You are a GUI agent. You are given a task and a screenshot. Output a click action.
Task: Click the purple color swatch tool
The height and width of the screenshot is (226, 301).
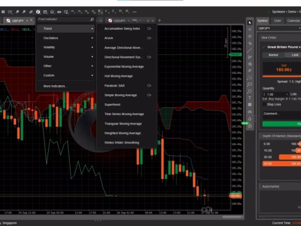(250, 105)
